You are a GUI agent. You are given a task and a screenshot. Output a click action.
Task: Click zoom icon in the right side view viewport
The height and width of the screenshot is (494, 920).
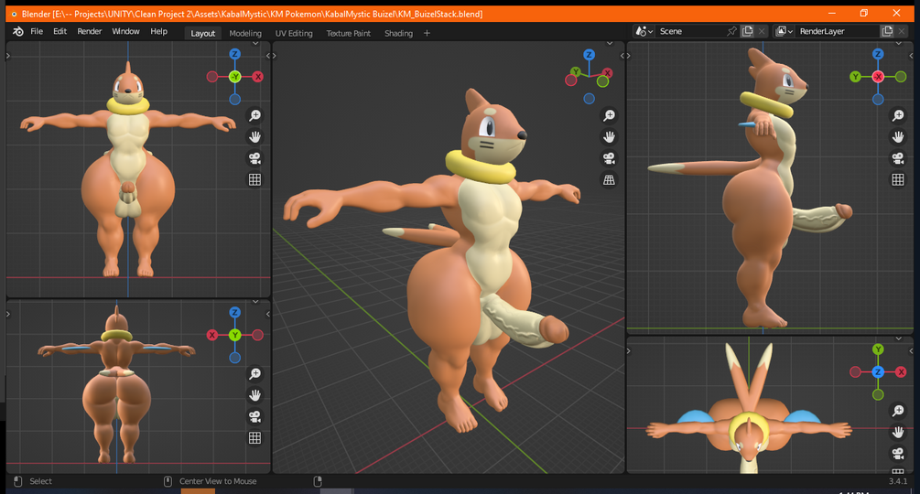(x=898, y=115)
